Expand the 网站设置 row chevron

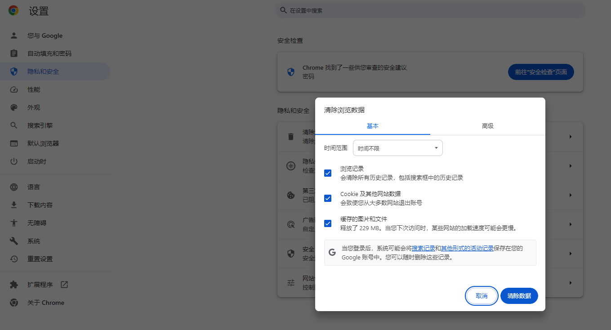click(570, 282)
